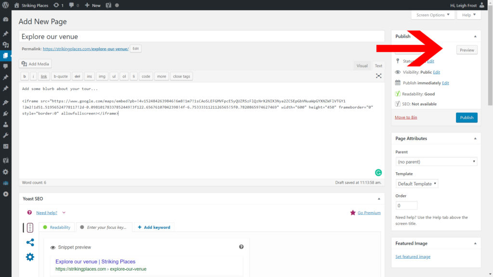The height and width of the screenshot is (277, 493).
Task: Insert a list item with li
Action: (x=134, y=76)
